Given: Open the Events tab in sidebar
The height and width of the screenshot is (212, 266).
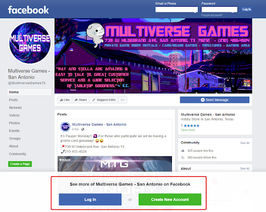Looking at the screenshot, I should click(x=14, y=131).
